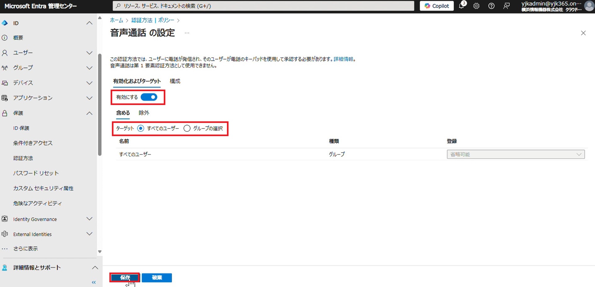Open 条件付きアクセス in the sidebar

click(33, 143)
